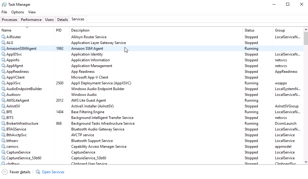
Task: Click the AppReadiness service gear icon
Action: pos(3,72)
